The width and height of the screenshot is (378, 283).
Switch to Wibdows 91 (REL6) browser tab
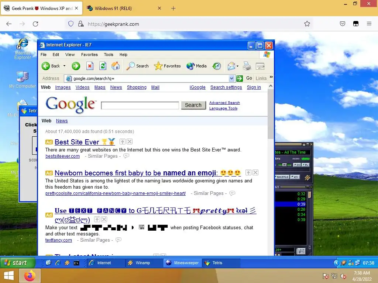(124, 8)
